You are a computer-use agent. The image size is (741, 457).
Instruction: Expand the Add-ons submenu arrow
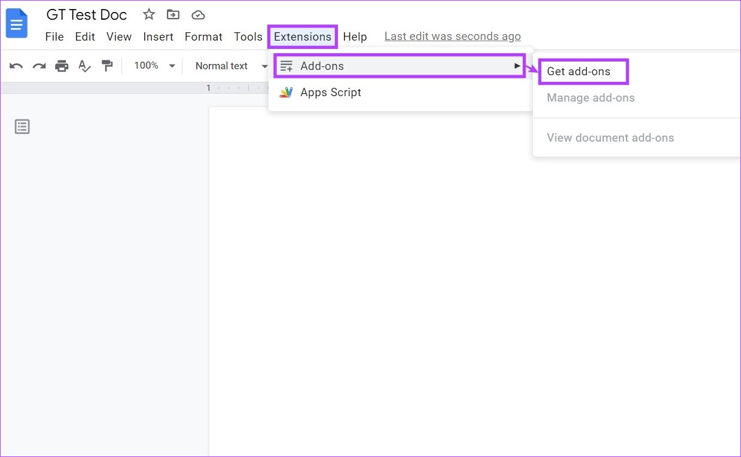point(517,66)
